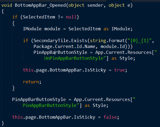Click the Package class name
This screenshot has height=127, width=160.
pos(43,47)
